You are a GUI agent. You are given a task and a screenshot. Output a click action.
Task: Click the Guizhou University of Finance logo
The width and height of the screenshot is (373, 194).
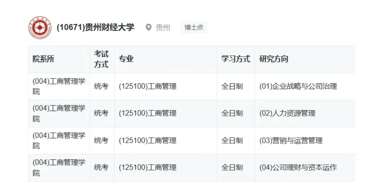click(40, 28)
